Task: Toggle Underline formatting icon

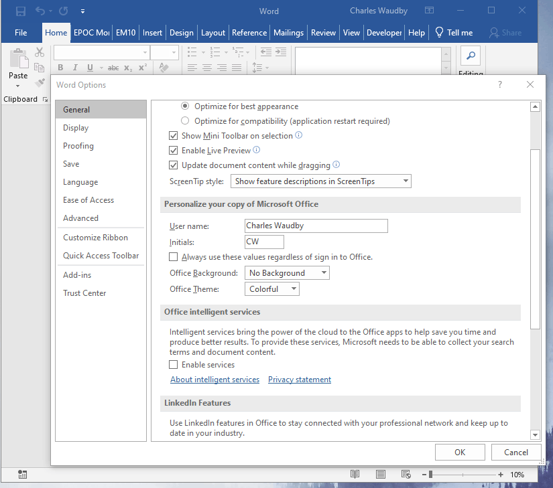Action: click(x=90, y=68)
